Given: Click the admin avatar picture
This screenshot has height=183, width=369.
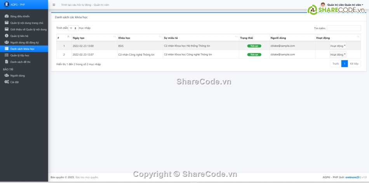Looking at the screenshot, I should (x=323, y=5).
